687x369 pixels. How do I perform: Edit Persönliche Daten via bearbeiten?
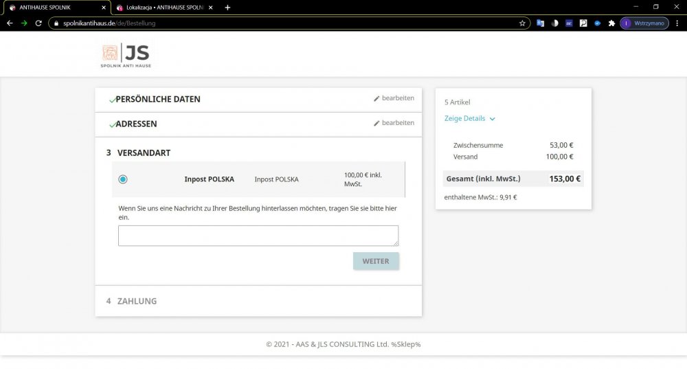[x=394, y=98]
